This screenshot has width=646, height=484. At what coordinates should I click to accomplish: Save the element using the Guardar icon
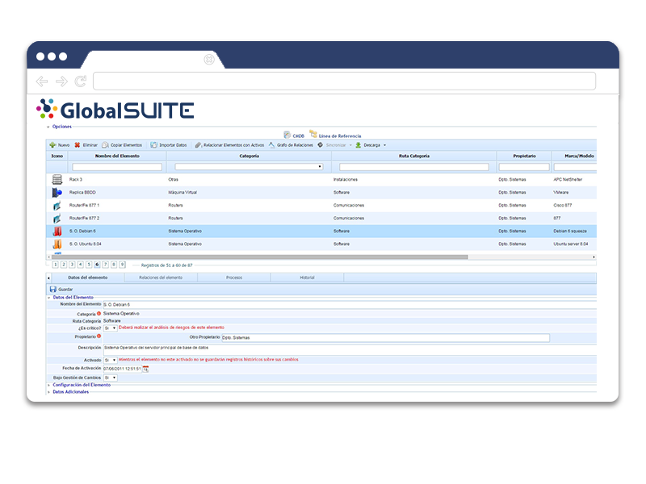tap(53, 289)
